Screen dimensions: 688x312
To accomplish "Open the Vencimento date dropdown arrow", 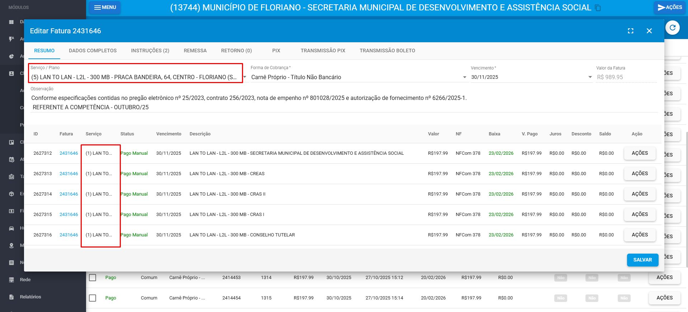I will point(590,77).
